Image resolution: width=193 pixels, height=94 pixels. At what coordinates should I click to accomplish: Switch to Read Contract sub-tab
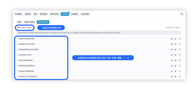click(x=29, y=22)
